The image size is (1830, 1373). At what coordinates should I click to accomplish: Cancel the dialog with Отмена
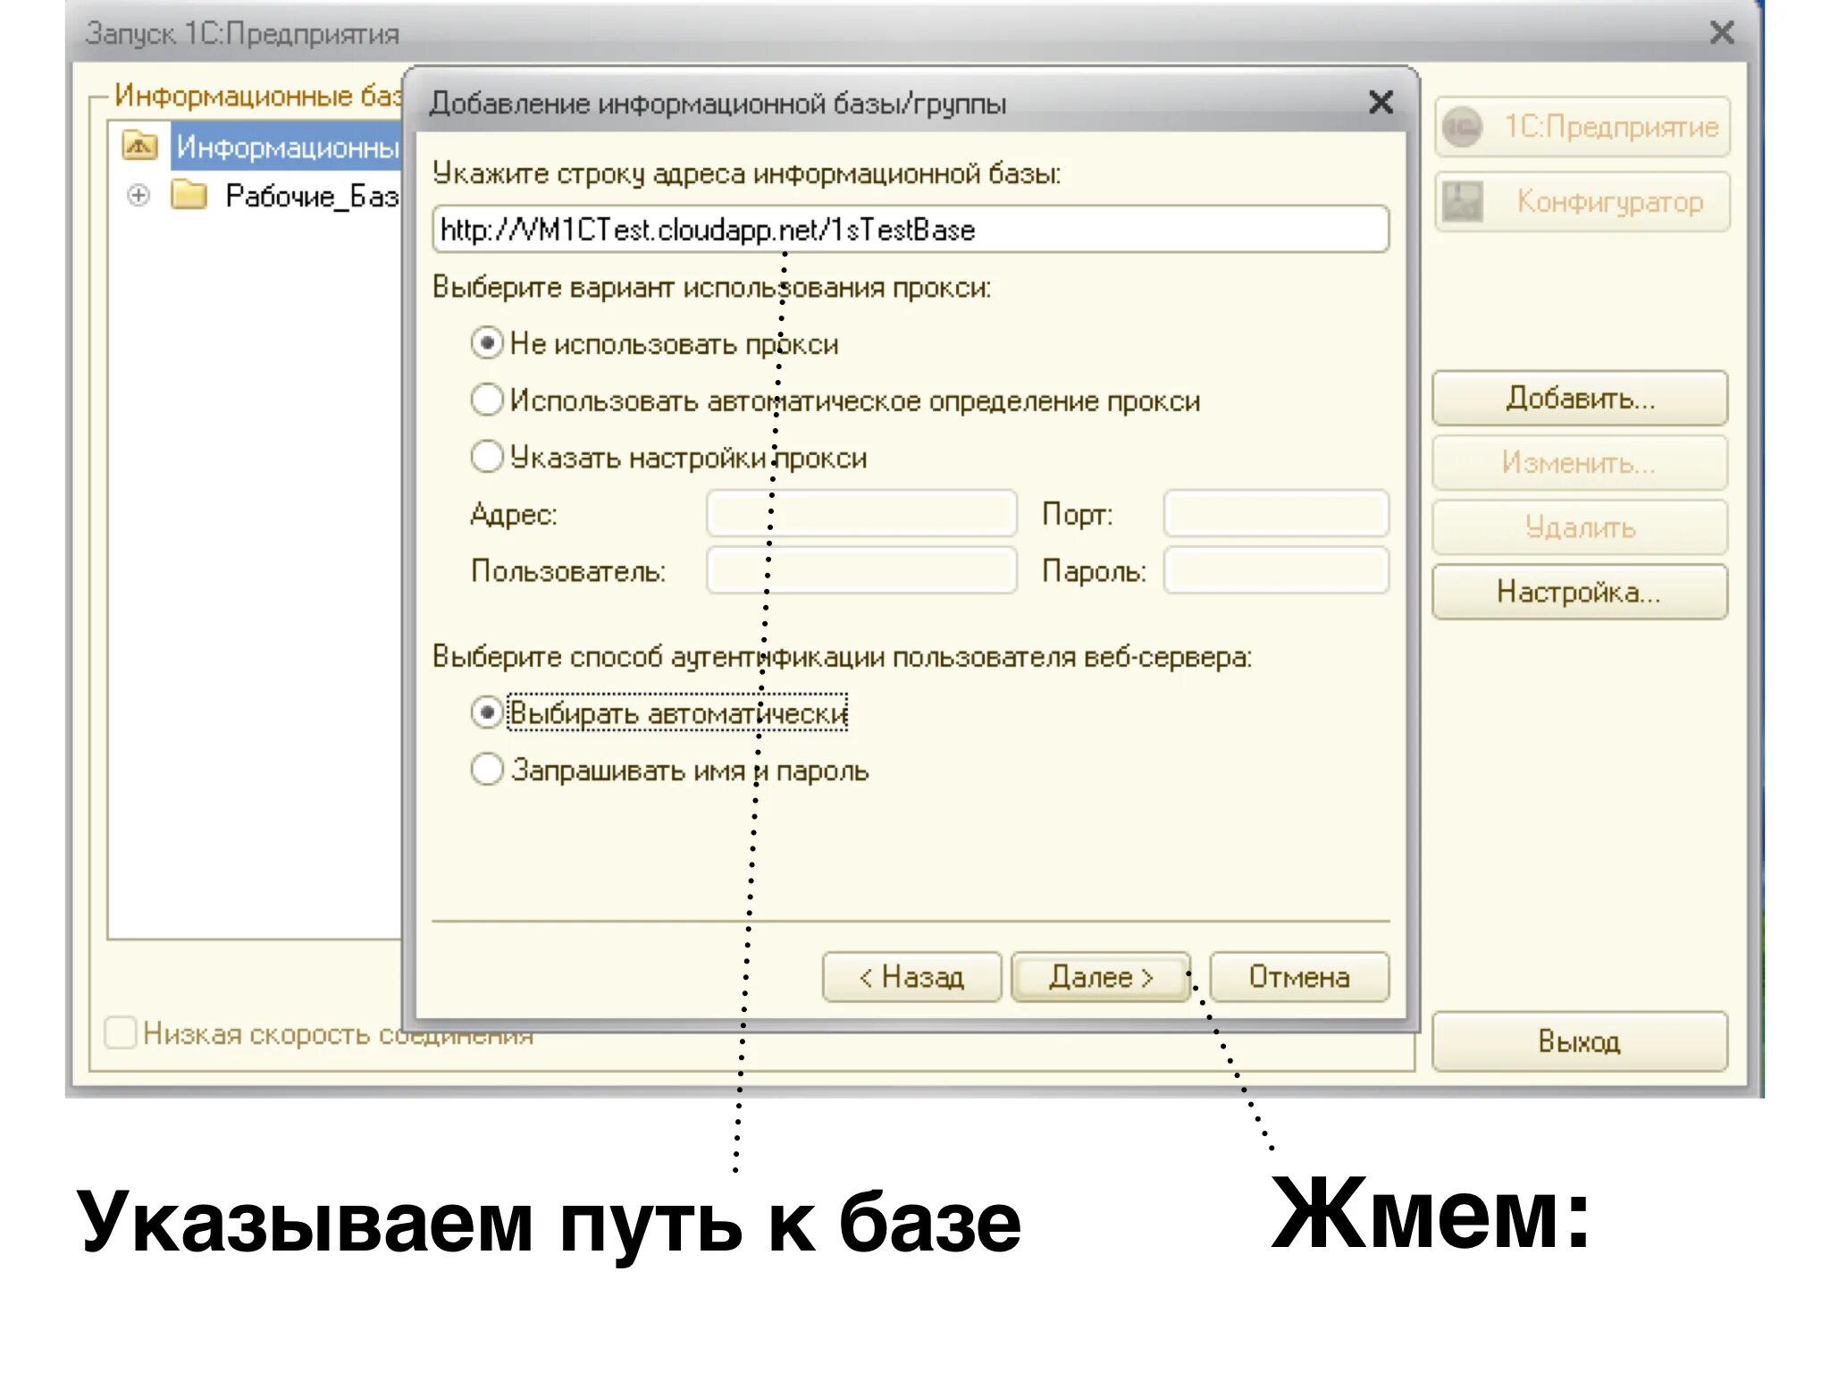pyautogui.click(x=1299, y=977)
